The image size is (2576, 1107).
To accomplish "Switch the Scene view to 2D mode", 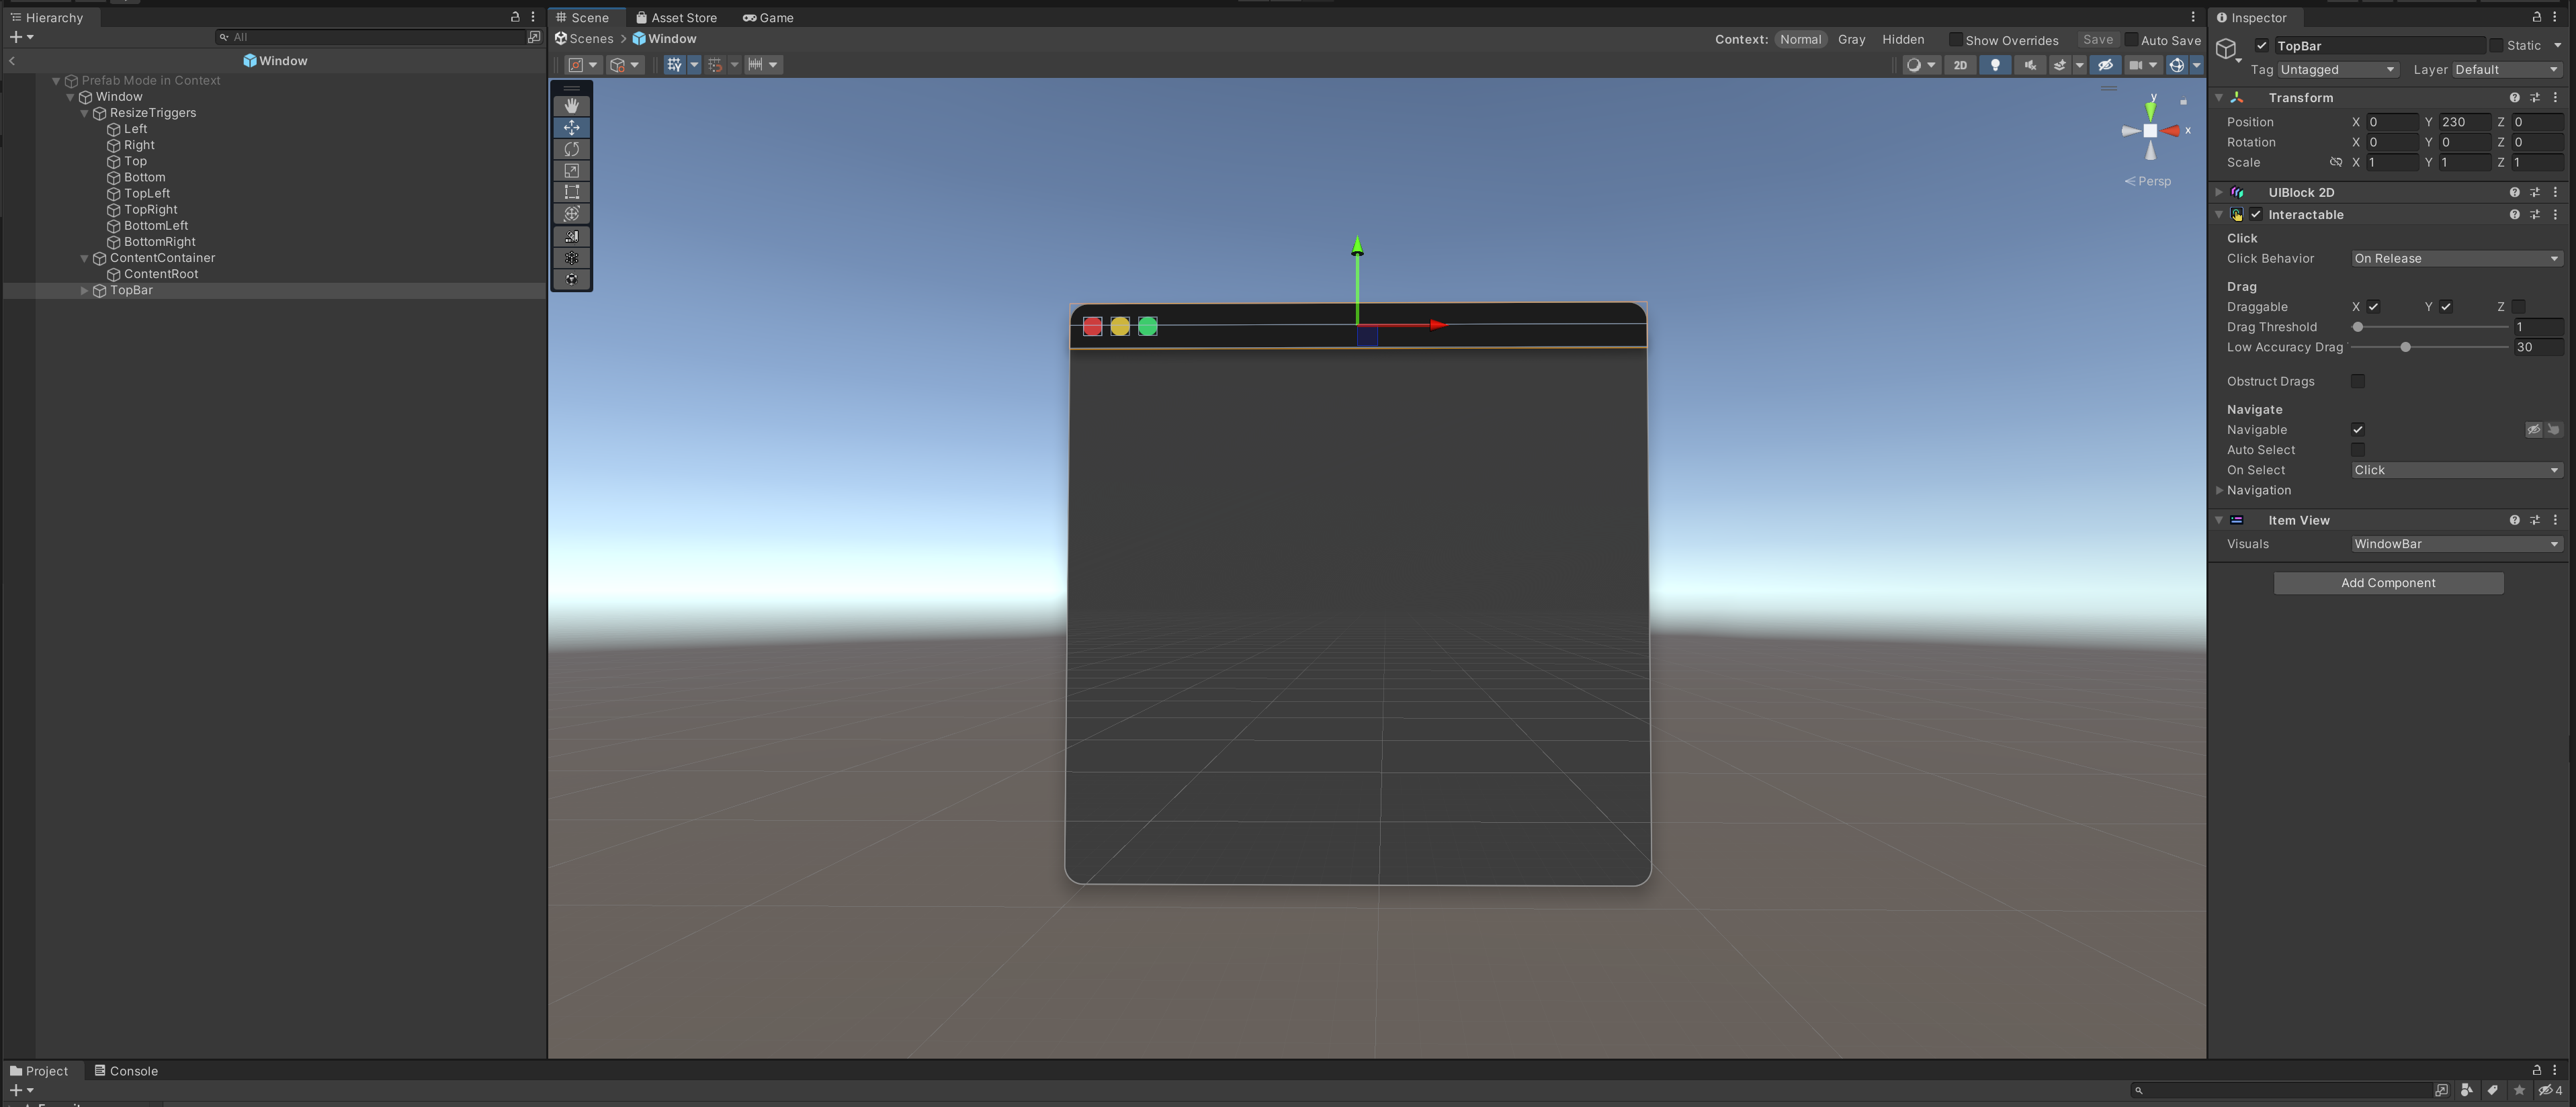I will point(1960,64).
